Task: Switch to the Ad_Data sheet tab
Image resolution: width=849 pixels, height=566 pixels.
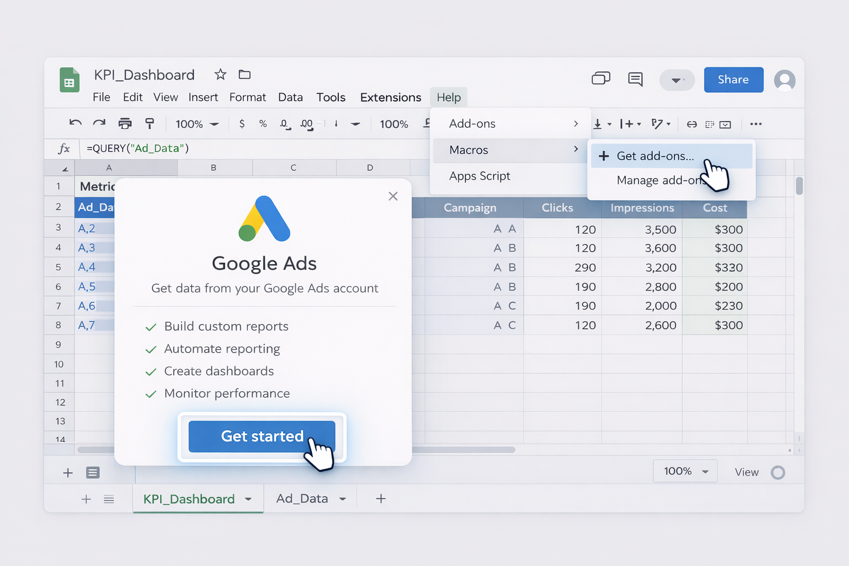Action: pyautogui.click(x=302, y=499)
